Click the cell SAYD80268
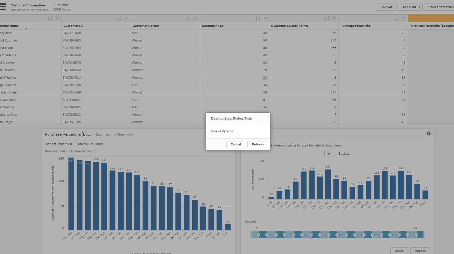 96,70
